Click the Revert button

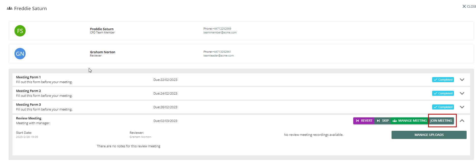[364, 121]
